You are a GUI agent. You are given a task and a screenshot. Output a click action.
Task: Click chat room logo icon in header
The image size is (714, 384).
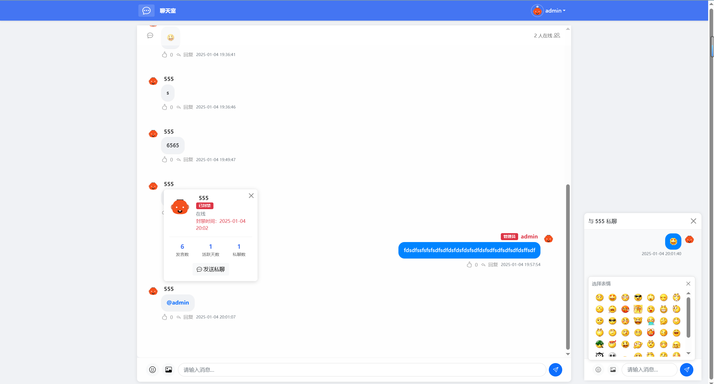click(146, 11)
